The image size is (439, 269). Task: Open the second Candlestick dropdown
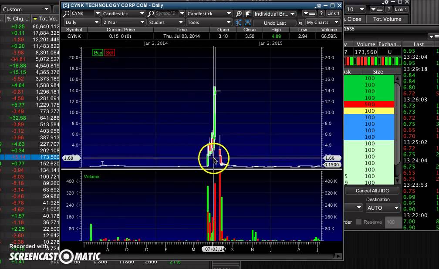coord(209,13)
